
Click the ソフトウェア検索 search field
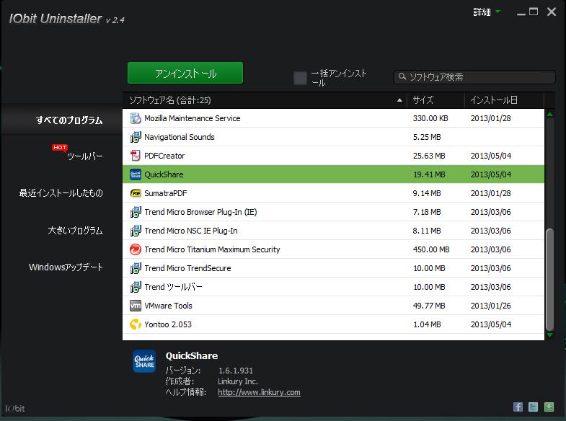[x=474, y=77]
